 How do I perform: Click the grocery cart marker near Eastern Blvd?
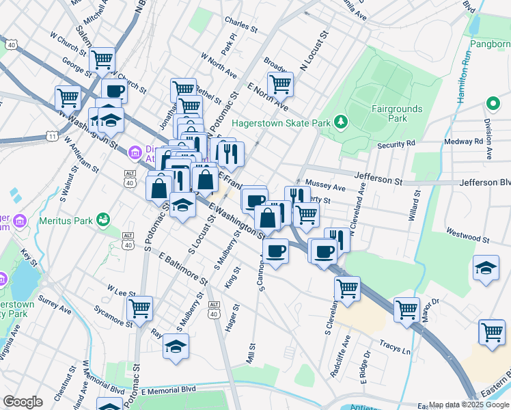[492, 333]
